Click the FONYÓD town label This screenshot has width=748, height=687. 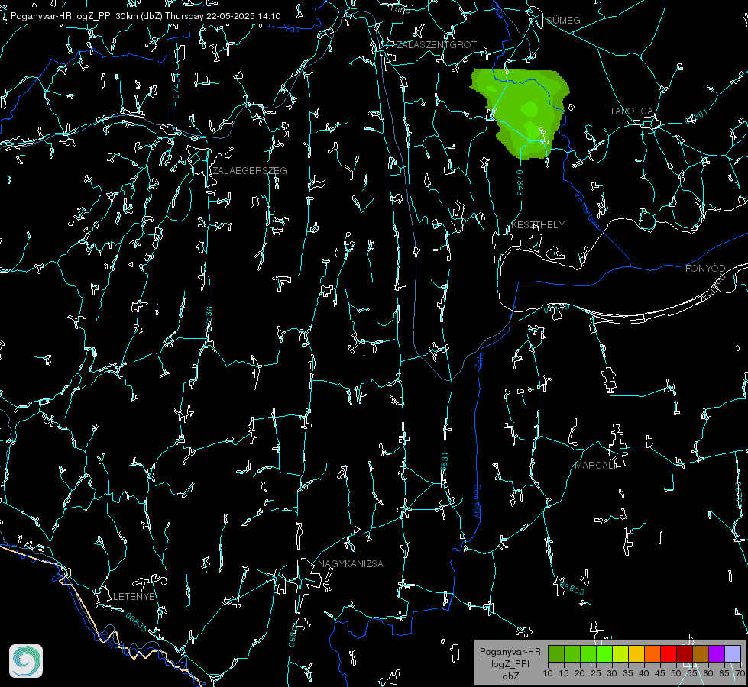(x=705, y=269)
